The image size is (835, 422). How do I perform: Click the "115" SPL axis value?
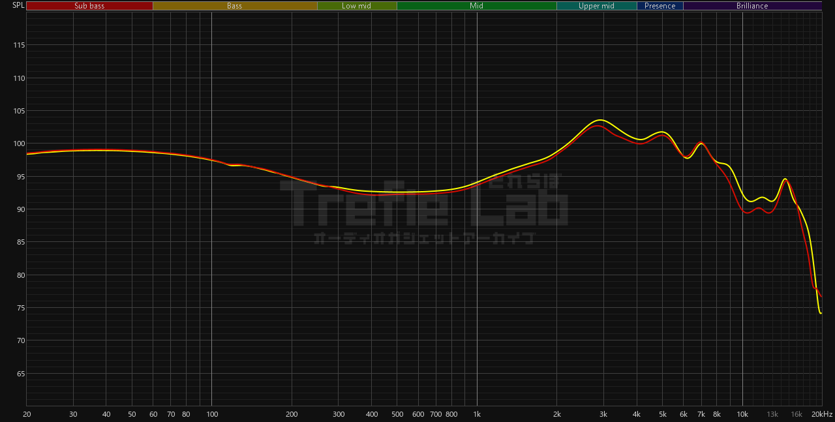coord(18,45)
